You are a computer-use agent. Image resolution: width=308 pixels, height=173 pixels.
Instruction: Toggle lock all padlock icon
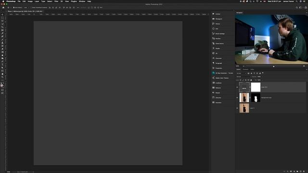pyautogui.click(x=251, y=80)
